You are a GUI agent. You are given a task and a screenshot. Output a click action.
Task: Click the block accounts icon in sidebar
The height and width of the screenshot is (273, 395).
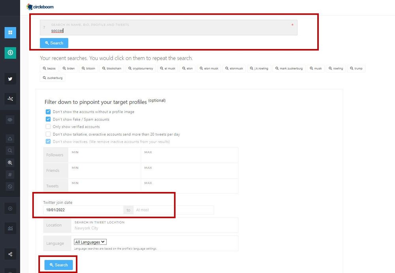coord(10,186)
